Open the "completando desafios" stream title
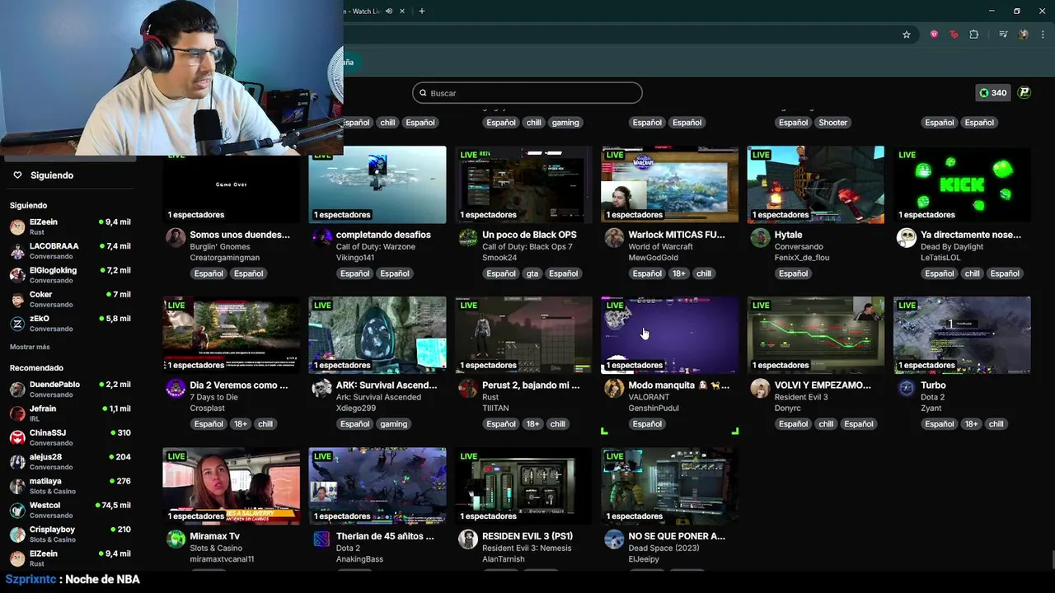This screenshot has height=593, width=1055. [383, 235]
